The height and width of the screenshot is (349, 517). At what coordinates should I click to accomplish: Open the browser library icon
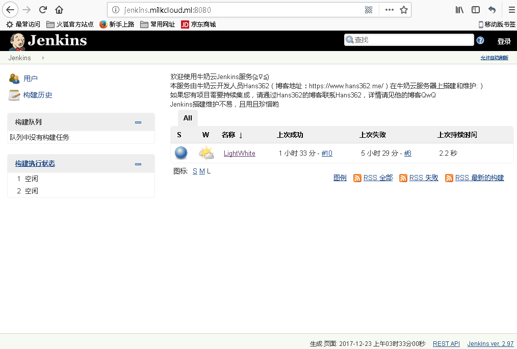coord(459,10)
